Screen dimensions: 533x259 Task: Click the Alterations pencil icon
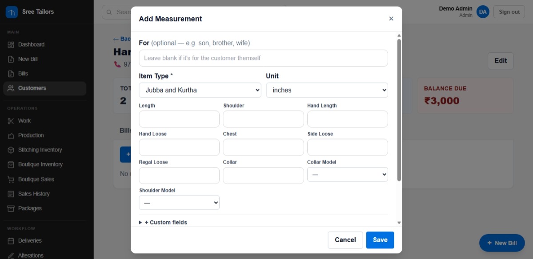click(x=11, y=255)
